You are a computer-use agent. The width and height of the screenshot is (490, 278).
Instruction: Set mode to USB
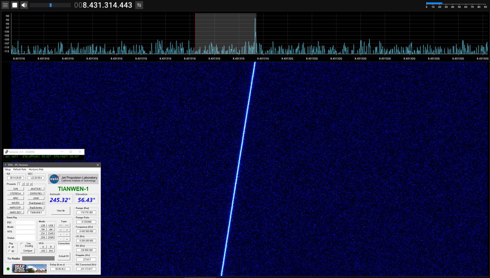(51, 225)
